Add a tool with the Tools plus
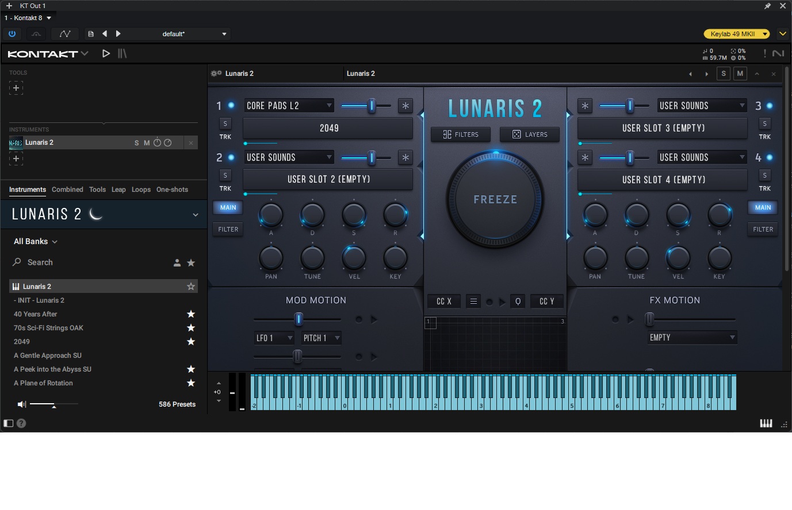The width and height of the screenshot is (792, 510). click(x=16, y=88)
